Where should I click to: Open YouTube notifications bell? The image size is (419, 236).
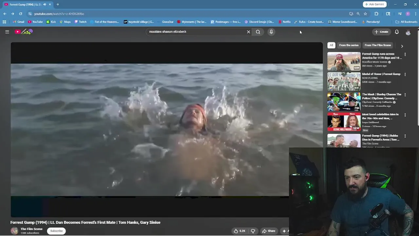tap(397, 32)
